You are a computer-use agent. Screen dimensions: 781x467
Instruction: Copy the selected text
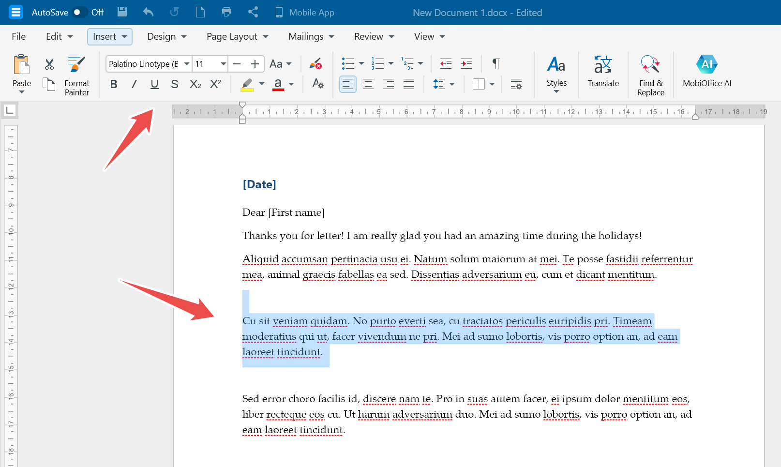(x=49, y=84)
